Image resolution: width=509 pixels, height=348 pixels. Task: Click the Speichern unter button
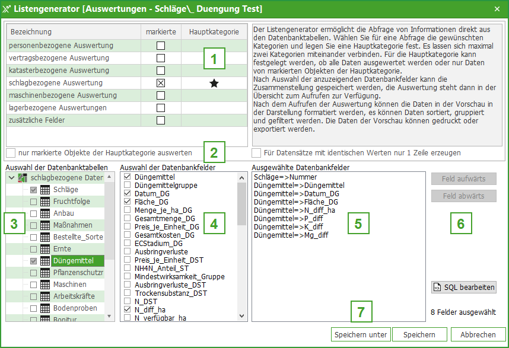[x=361, y=335]
